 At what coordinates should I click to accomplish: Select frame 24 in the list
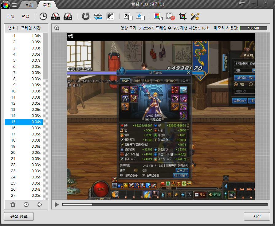pos(24,177)
